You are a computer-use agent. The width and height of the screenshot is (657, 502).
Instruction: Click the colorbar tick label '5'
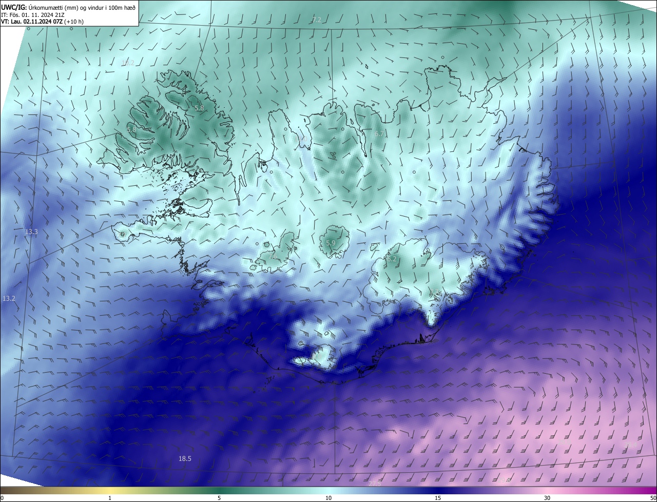(219, 498)
